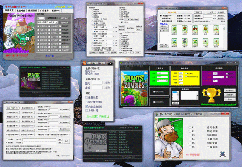
Task: Switch to the 广告服务 tab
Action: [44, 11]
